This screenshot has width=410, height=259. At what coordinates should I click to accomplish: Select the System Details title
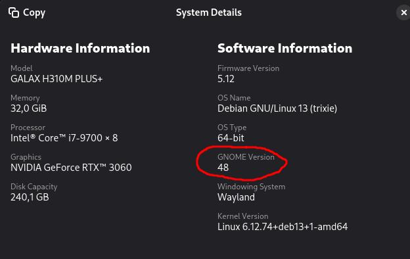pos(209,12)
